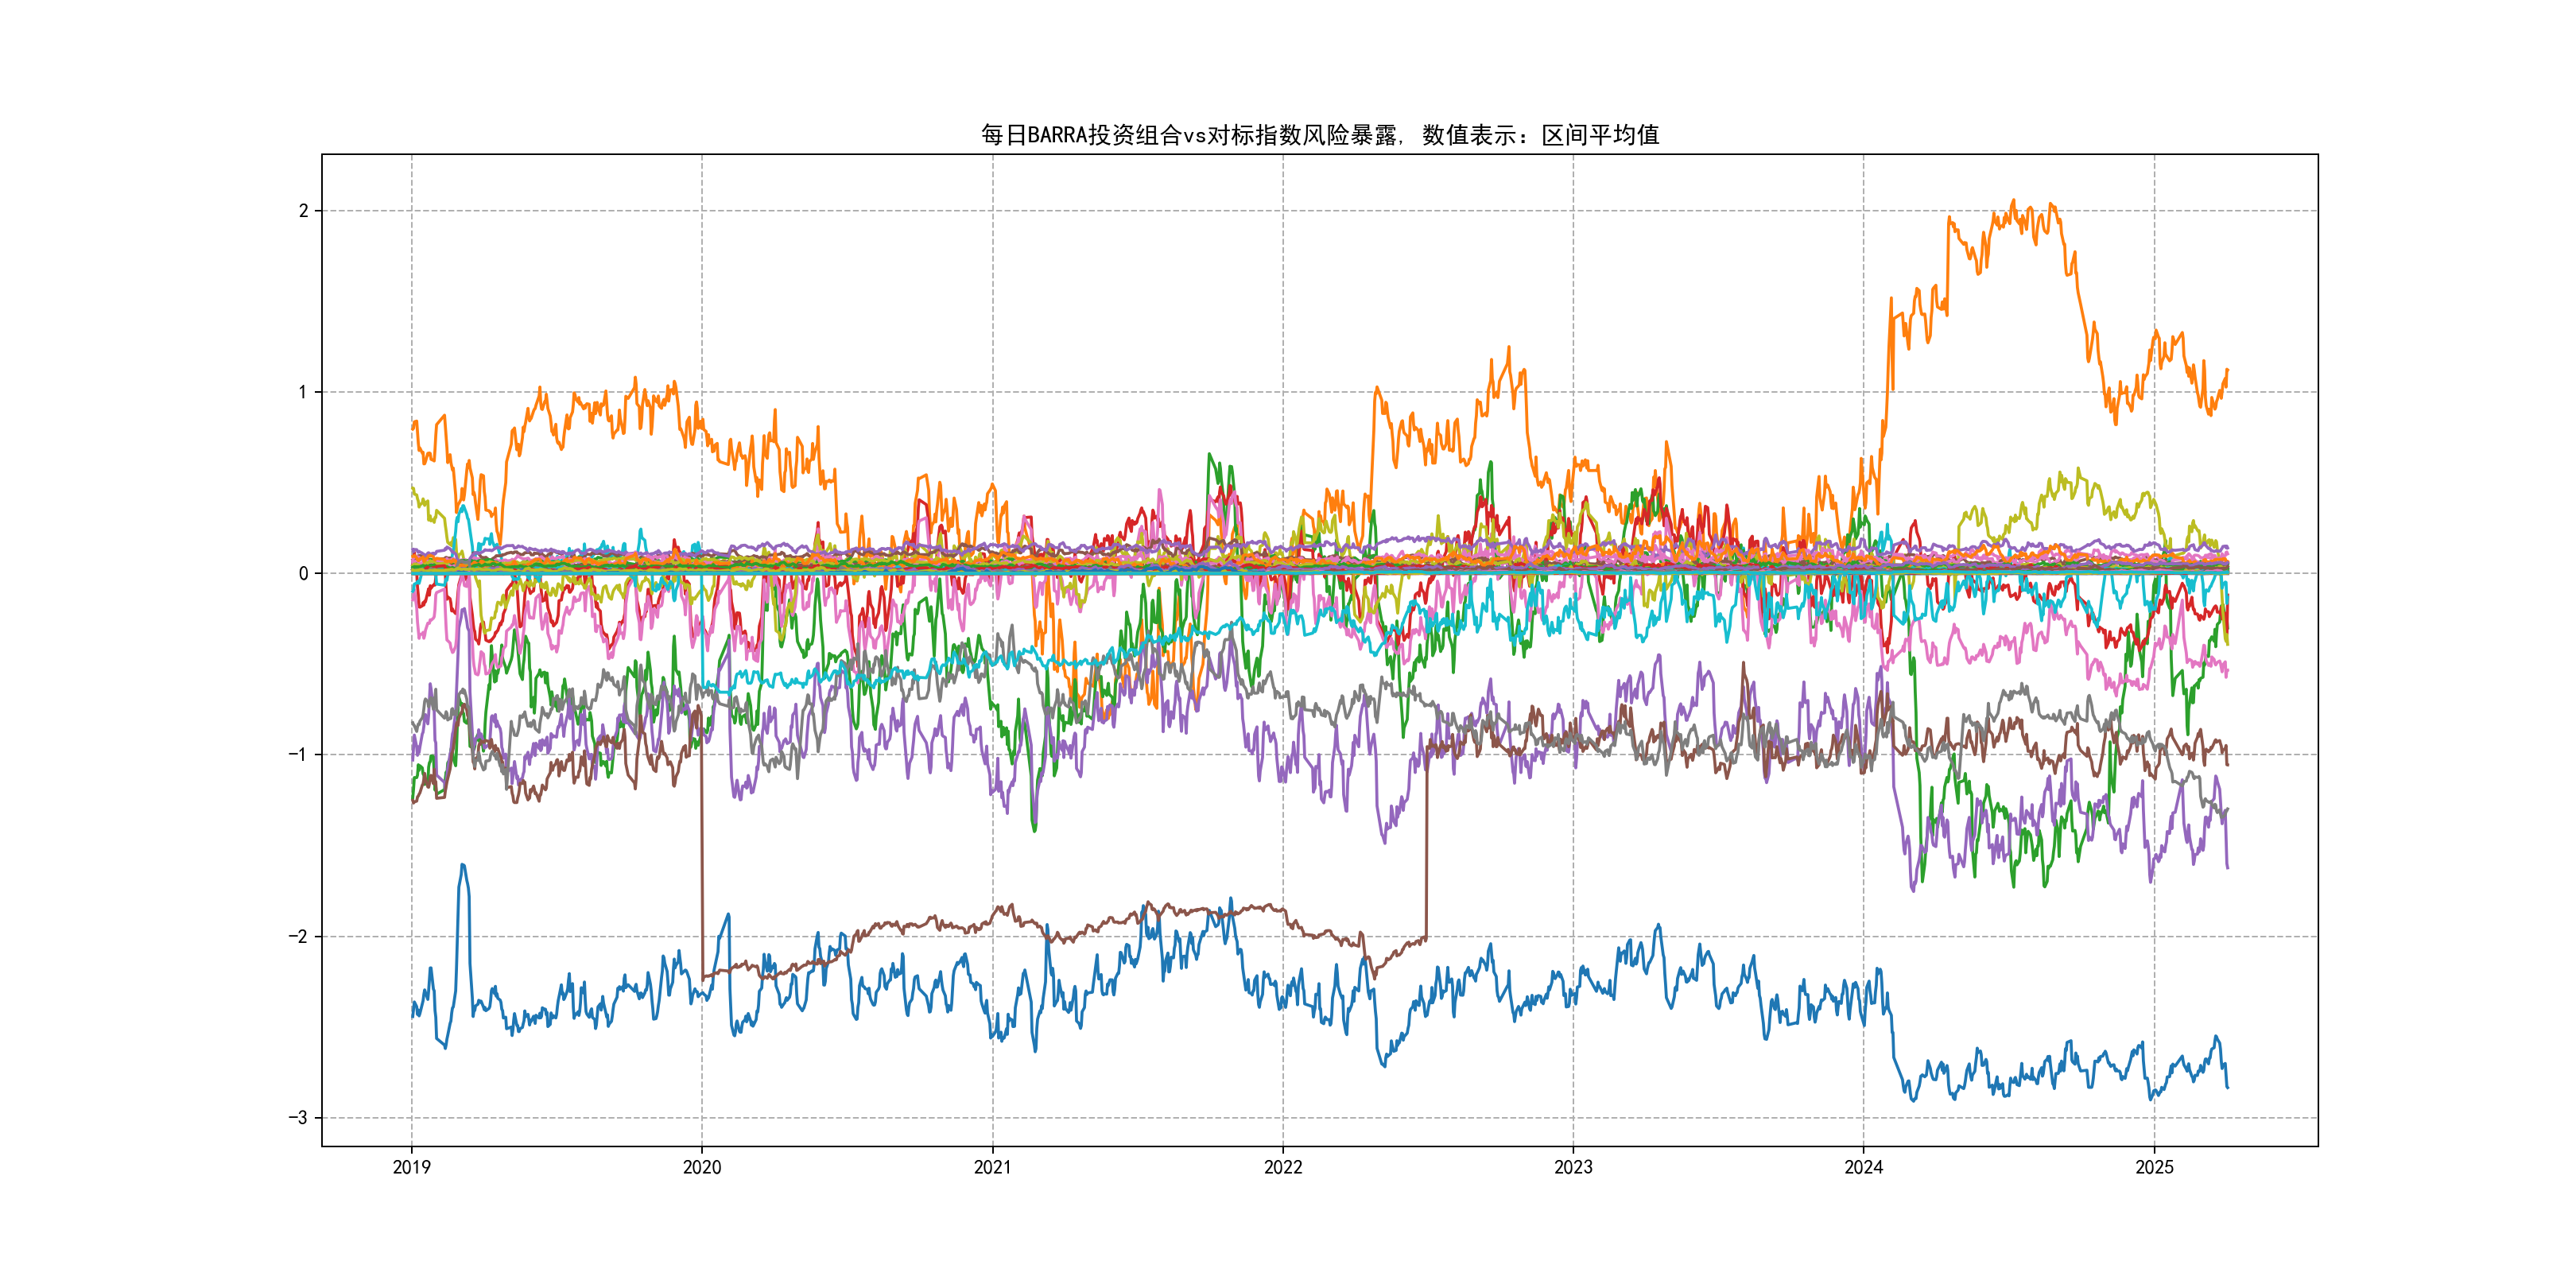Click the y-axis tick label −1
2576x1288 pixels.
point(298,755)
